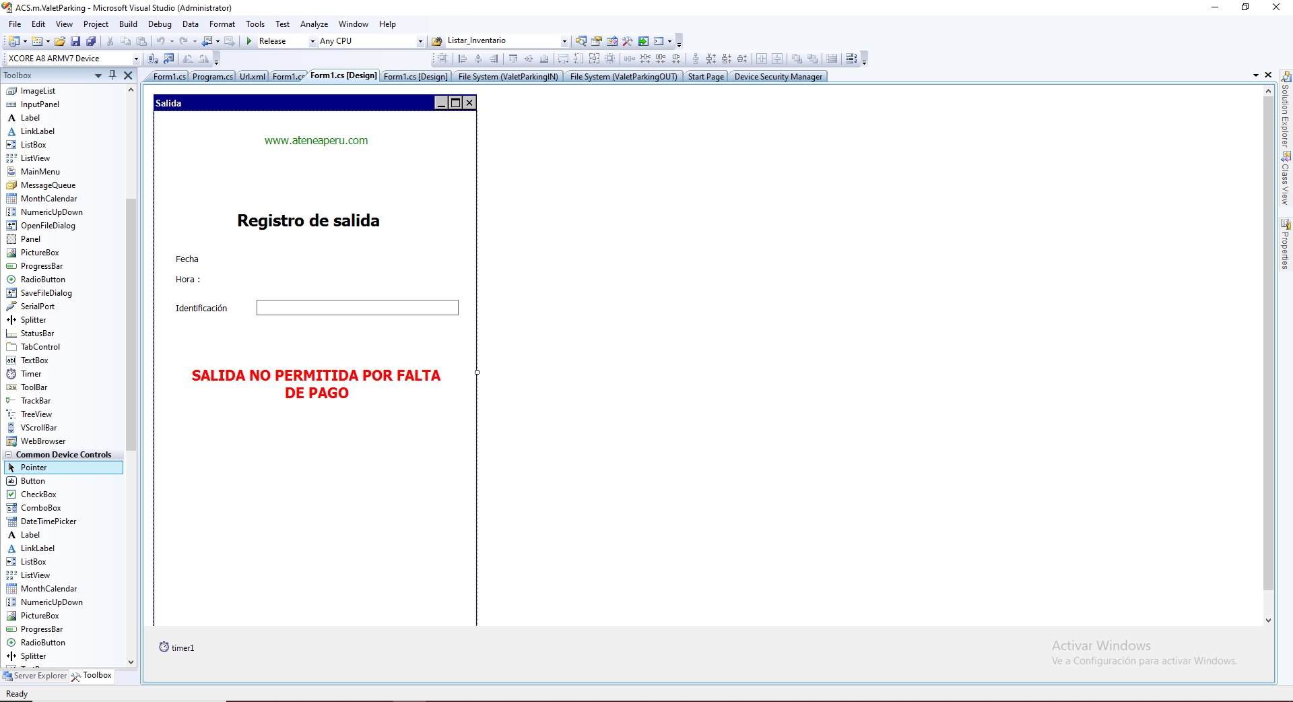Select RadioButton under Common Device Controls
This screenshot has height=702, width=1293.
(x=42, y=643)
